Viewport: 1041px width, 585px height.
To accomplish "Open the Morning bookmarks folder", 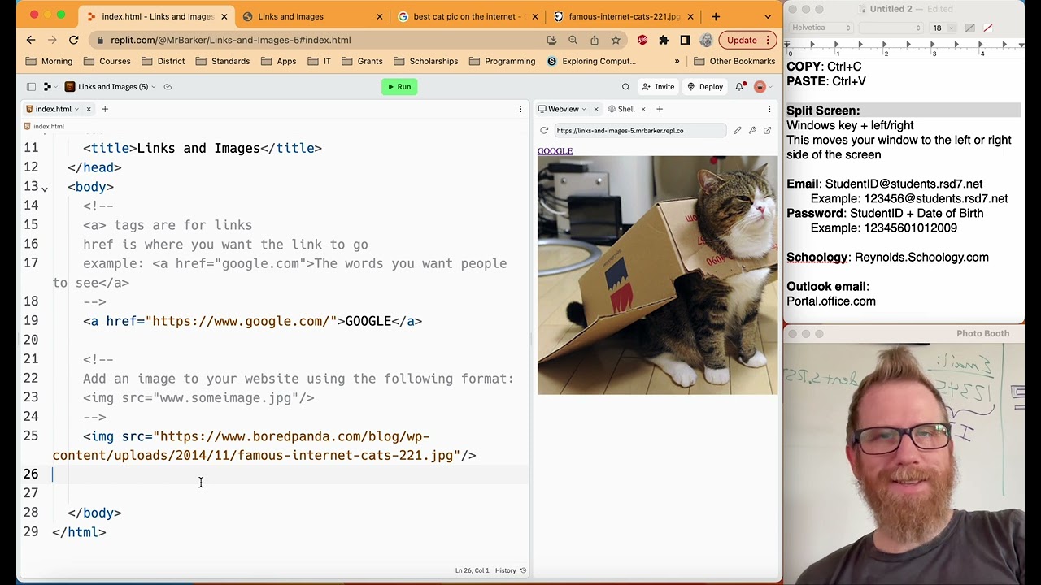I will [x=49, y=61].
